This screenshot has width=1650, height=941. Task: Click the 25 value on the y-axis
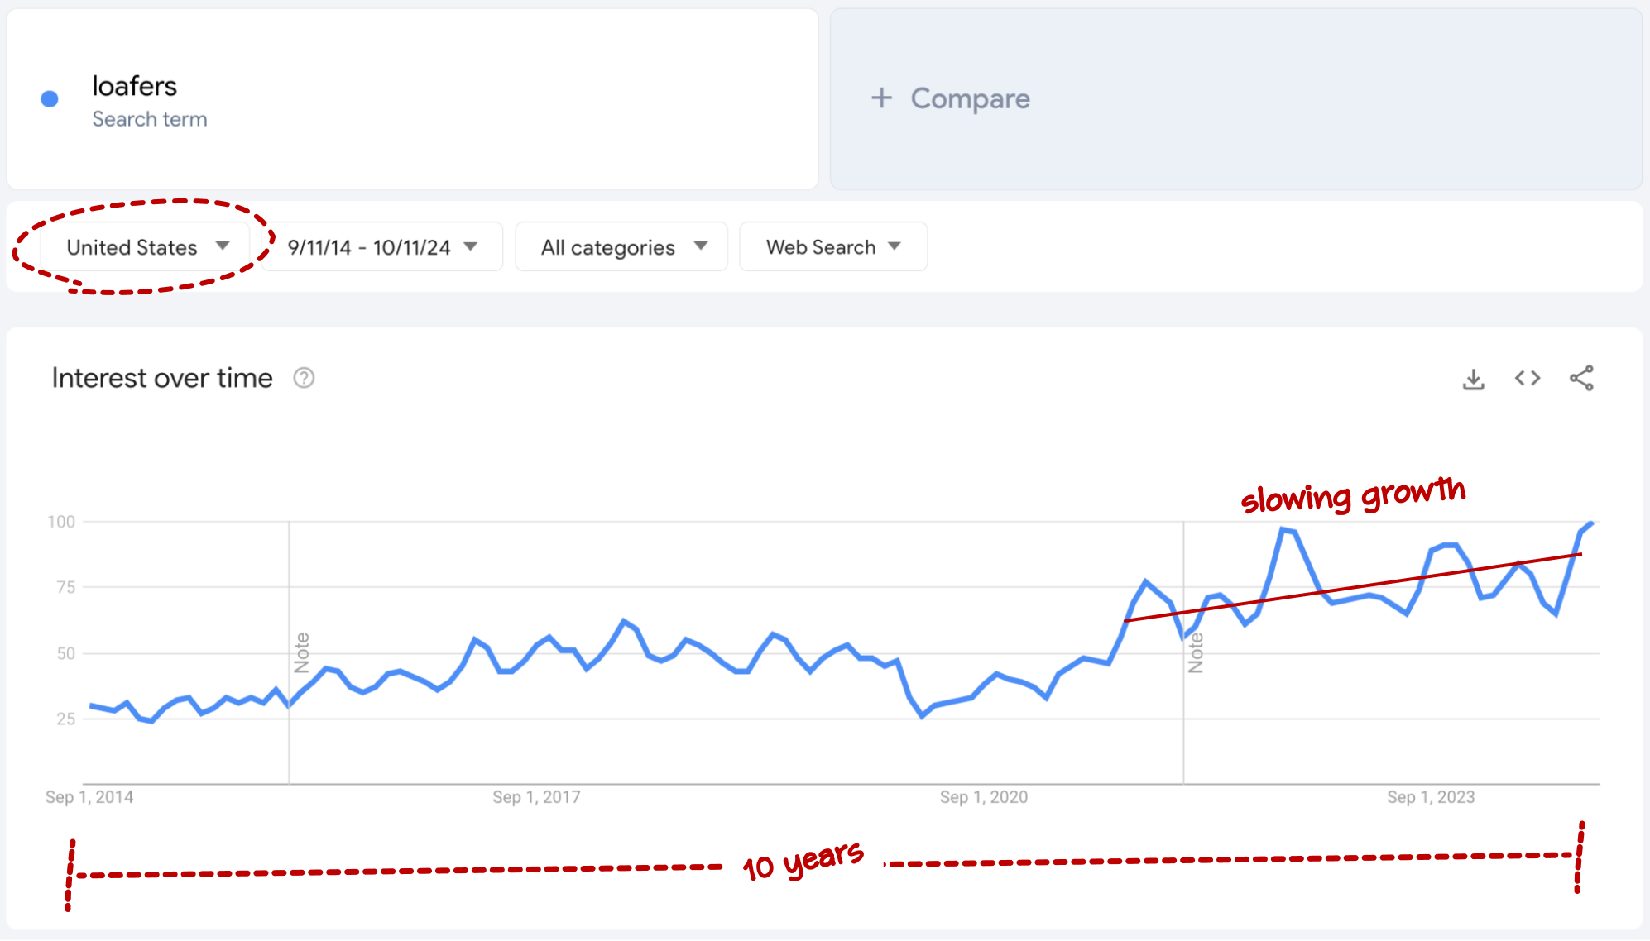tap(66, 719)
